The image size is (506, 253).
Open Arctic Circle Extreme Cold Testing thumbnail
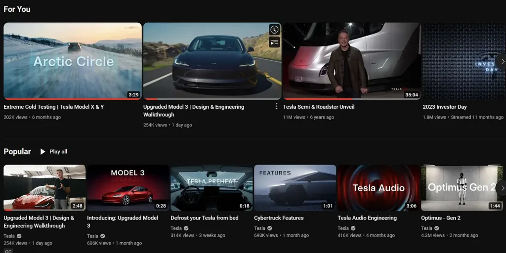(73, 61)
